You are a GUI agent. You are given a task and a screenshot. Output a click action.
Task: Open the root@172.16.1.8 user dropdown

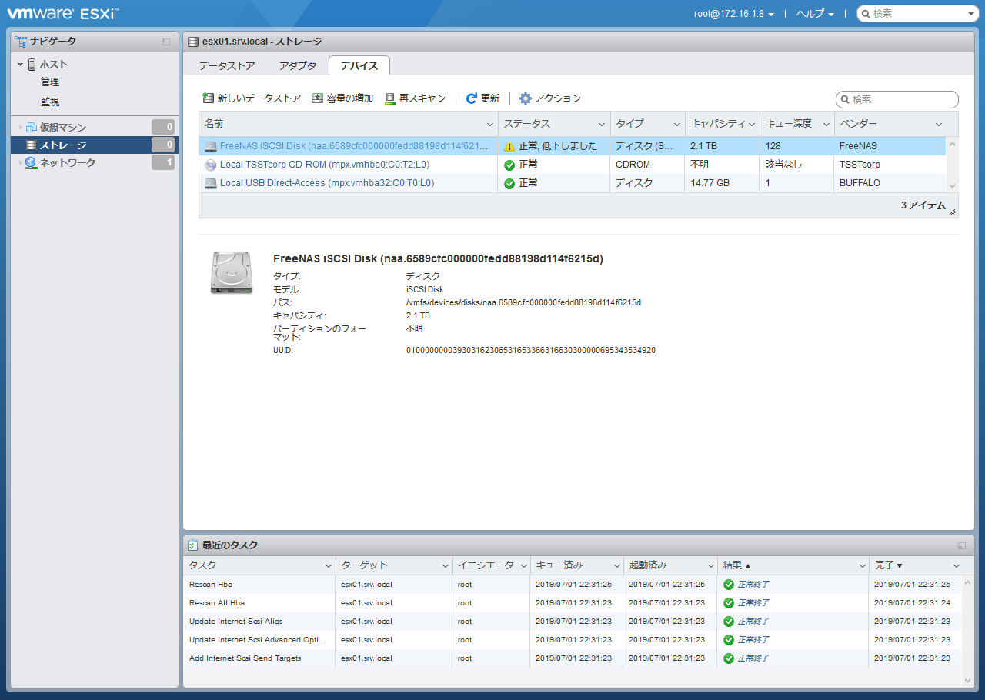click(734, 14)
